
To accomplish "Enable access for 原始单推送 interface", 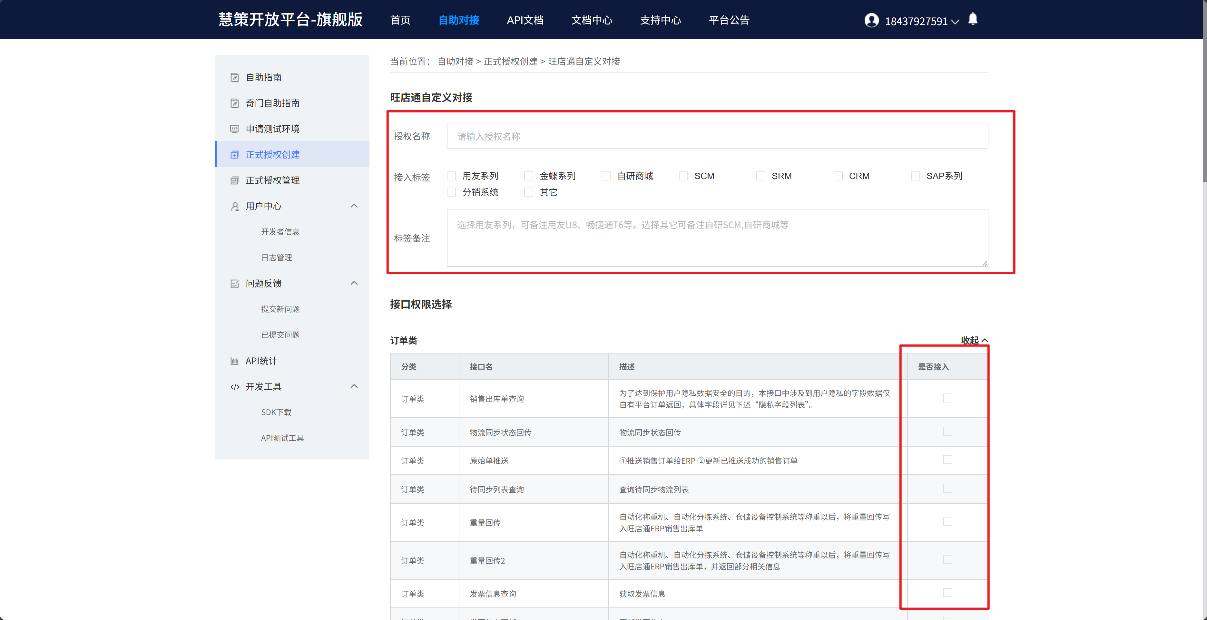I will click(947, 460).
